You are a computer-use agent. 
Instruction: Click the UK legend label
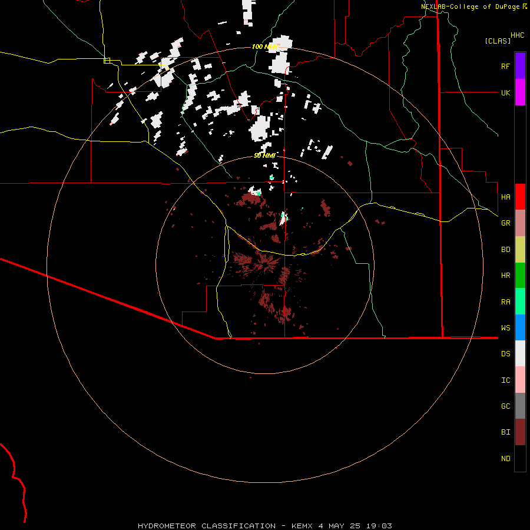[505, 92]
